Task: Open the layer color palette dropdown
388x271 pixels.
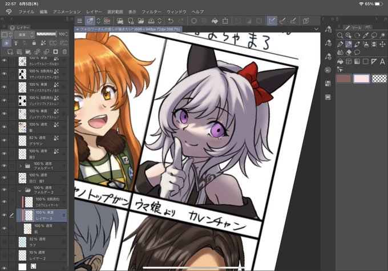Action: (7, 35)
